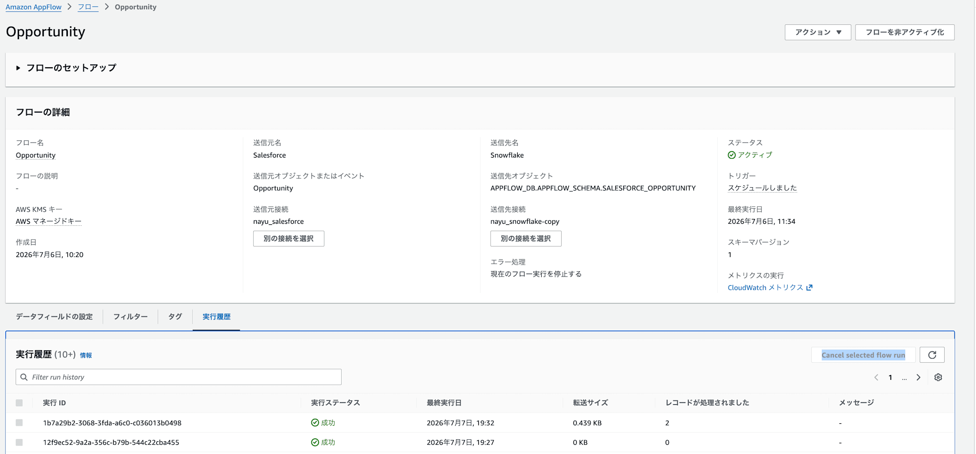Click the Salesforce source name
Screen dimensions: 976x454
pyautogui.click(x=269, y=155)
